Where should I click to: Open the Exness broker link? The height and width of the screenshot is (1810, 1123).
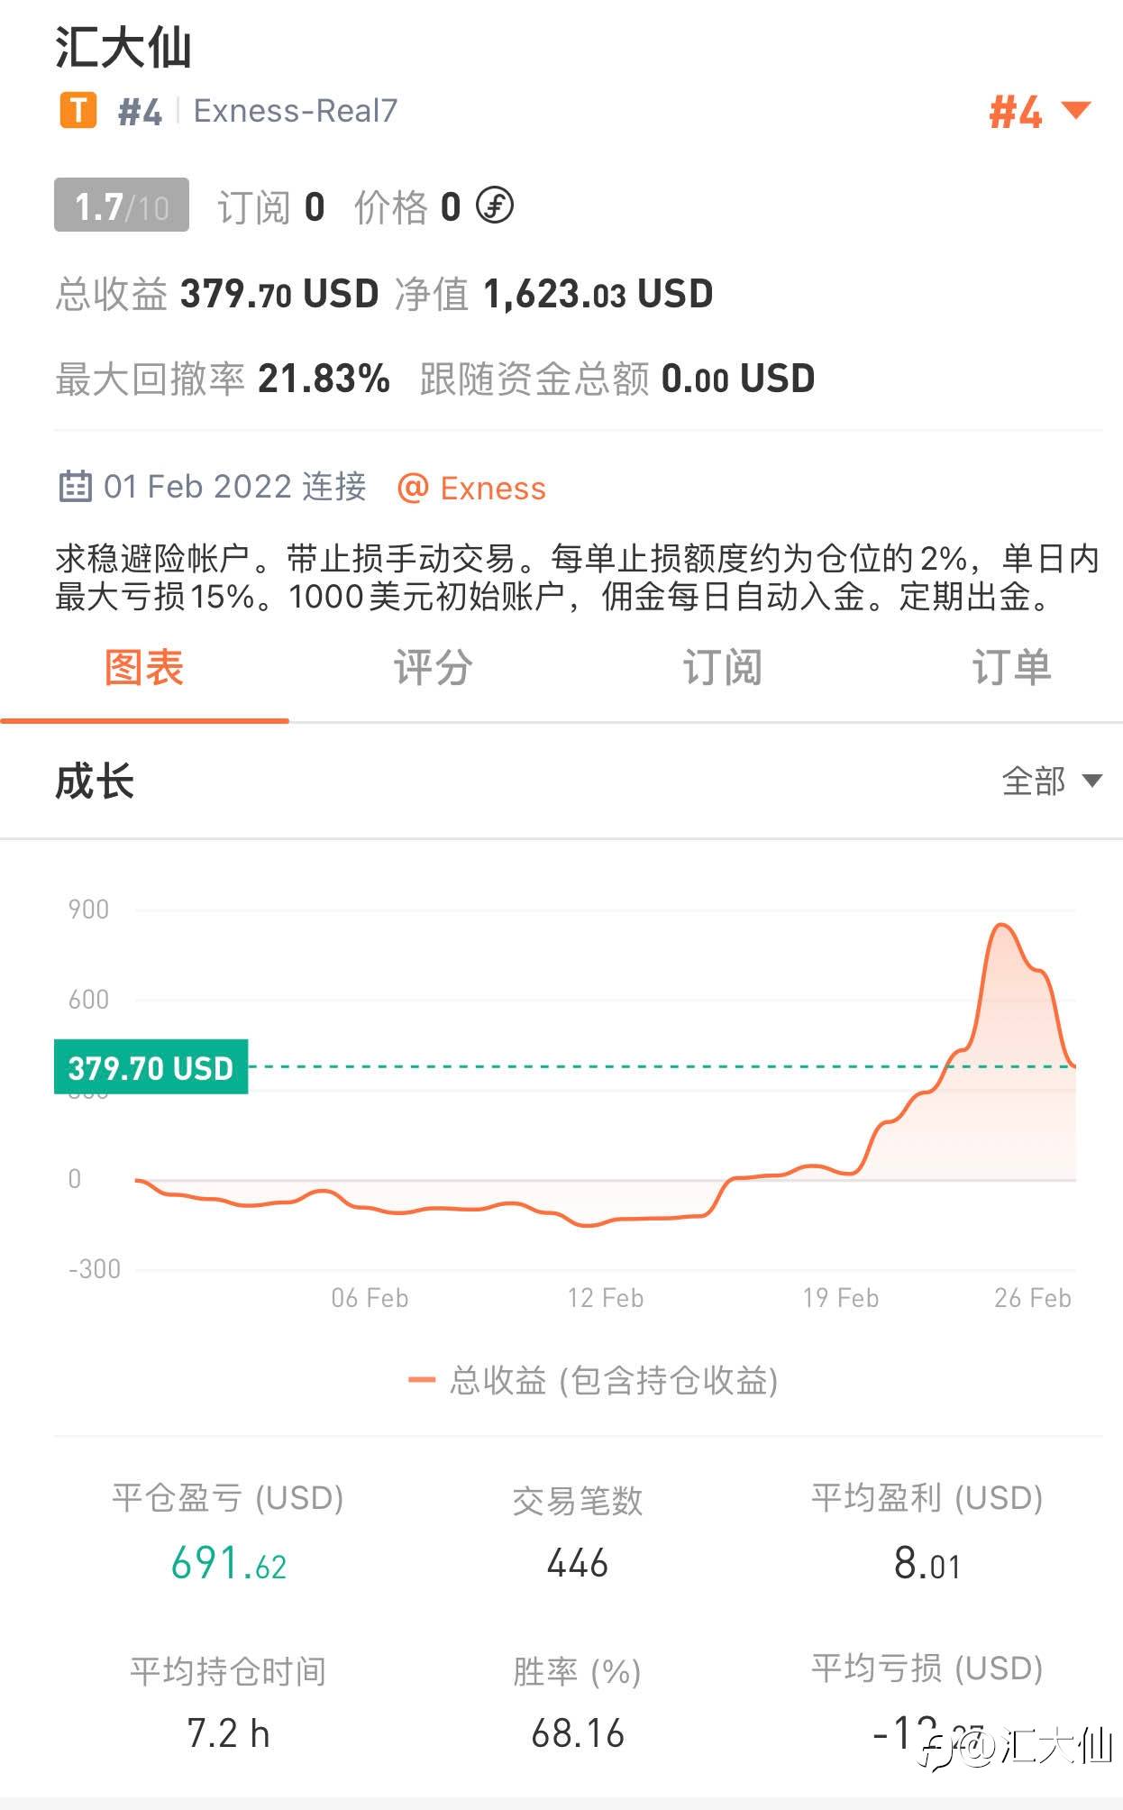click(x=492, y=488)
